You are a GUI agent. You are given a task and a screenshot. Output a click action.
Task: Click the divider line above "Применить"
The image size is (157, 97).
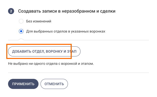(78, 73)
